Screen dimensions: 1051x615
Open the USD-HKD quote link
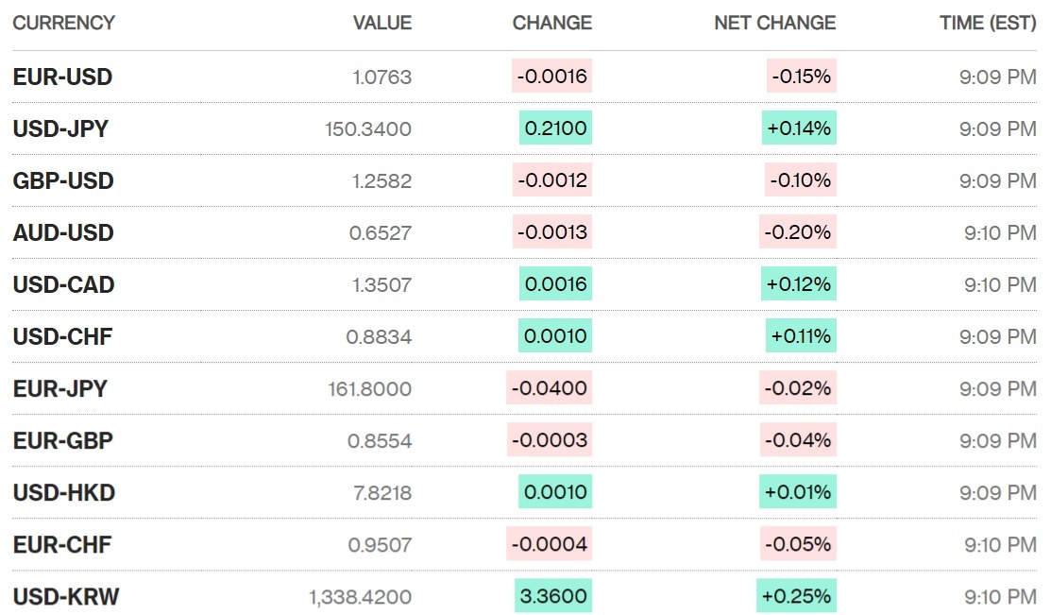[63, 493]
